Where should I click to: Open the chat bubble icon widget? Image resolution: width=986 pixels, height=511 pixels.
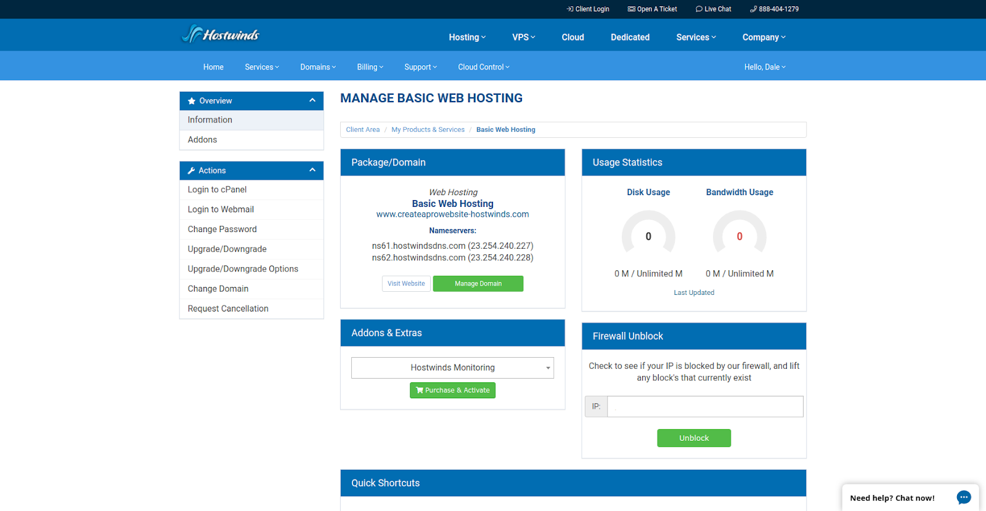click(964, 497)
